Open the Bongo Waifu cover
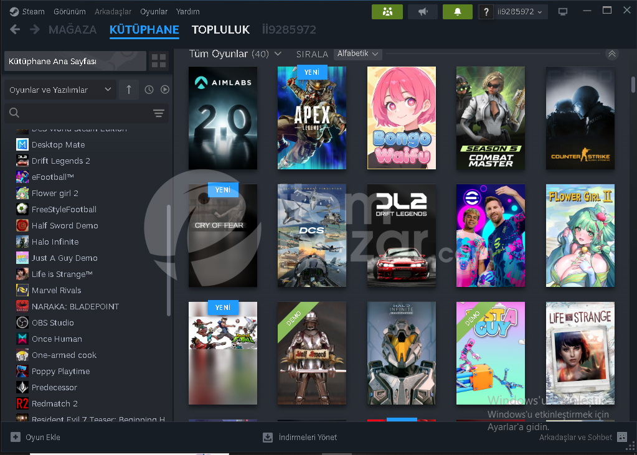 pyautogui.click(x=402, y=118)
